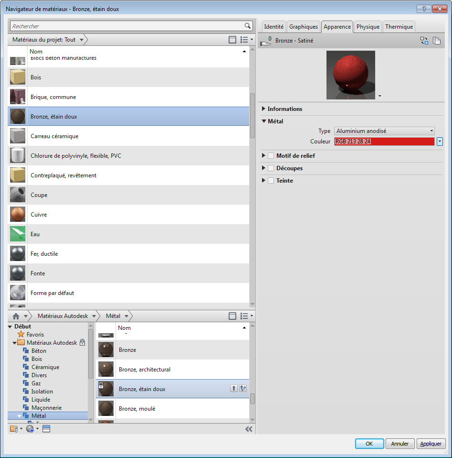The height and width of the screenshot is (458, 452).
Task: Click the replace asset icon
Action: [424, 41]
